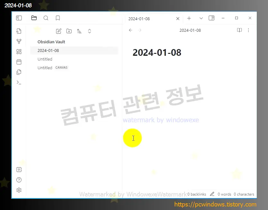Navigate back with left arrow
The height and width of the screenshot is (210, 268).
click(x=131, y=30)
